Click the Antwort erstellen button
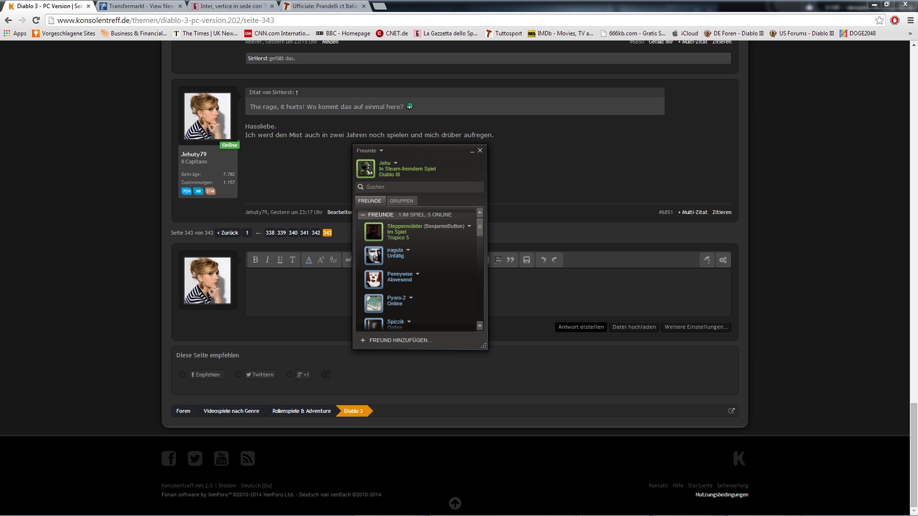The height and width of the screenshot is (516, 918). click(581, 327)
